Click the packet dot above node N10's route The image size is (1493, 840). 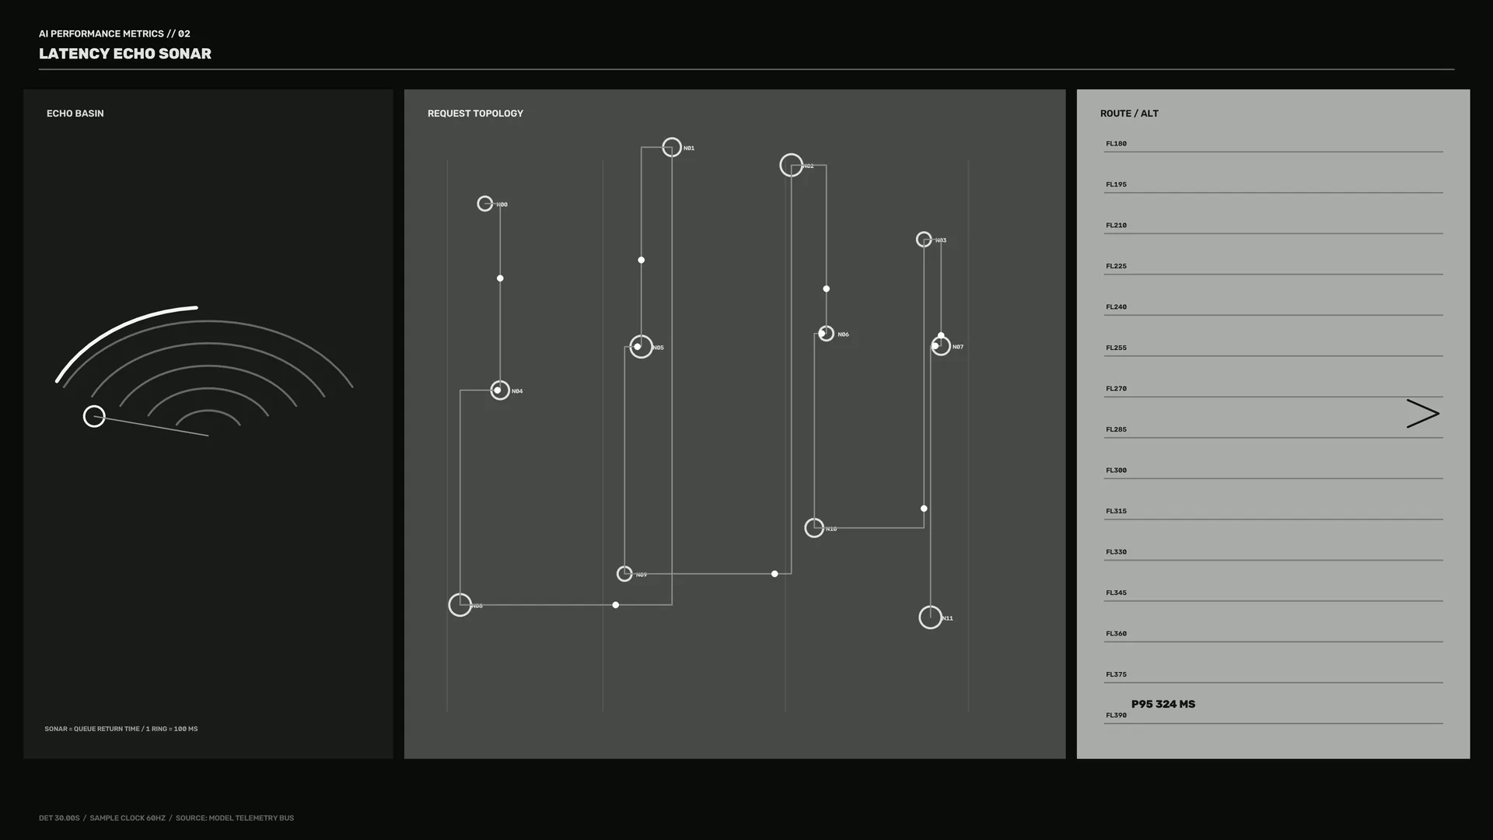(924, 509)
